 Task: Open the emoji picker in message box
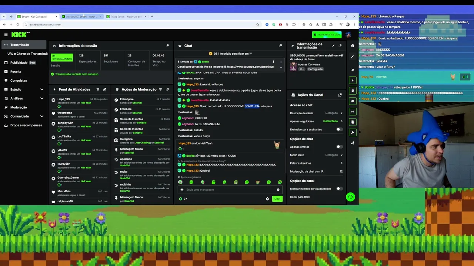click(x=278, y=190)
